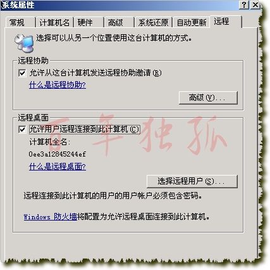
Task: Switch to the 系统还原 tab
Action: point(154,22)
